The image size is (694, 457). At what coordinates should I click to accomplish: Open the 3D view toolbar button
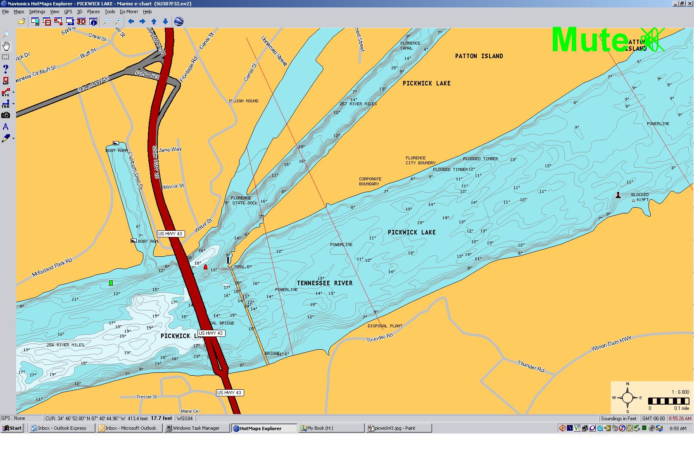pyautogui.click(x=81, y=21)
